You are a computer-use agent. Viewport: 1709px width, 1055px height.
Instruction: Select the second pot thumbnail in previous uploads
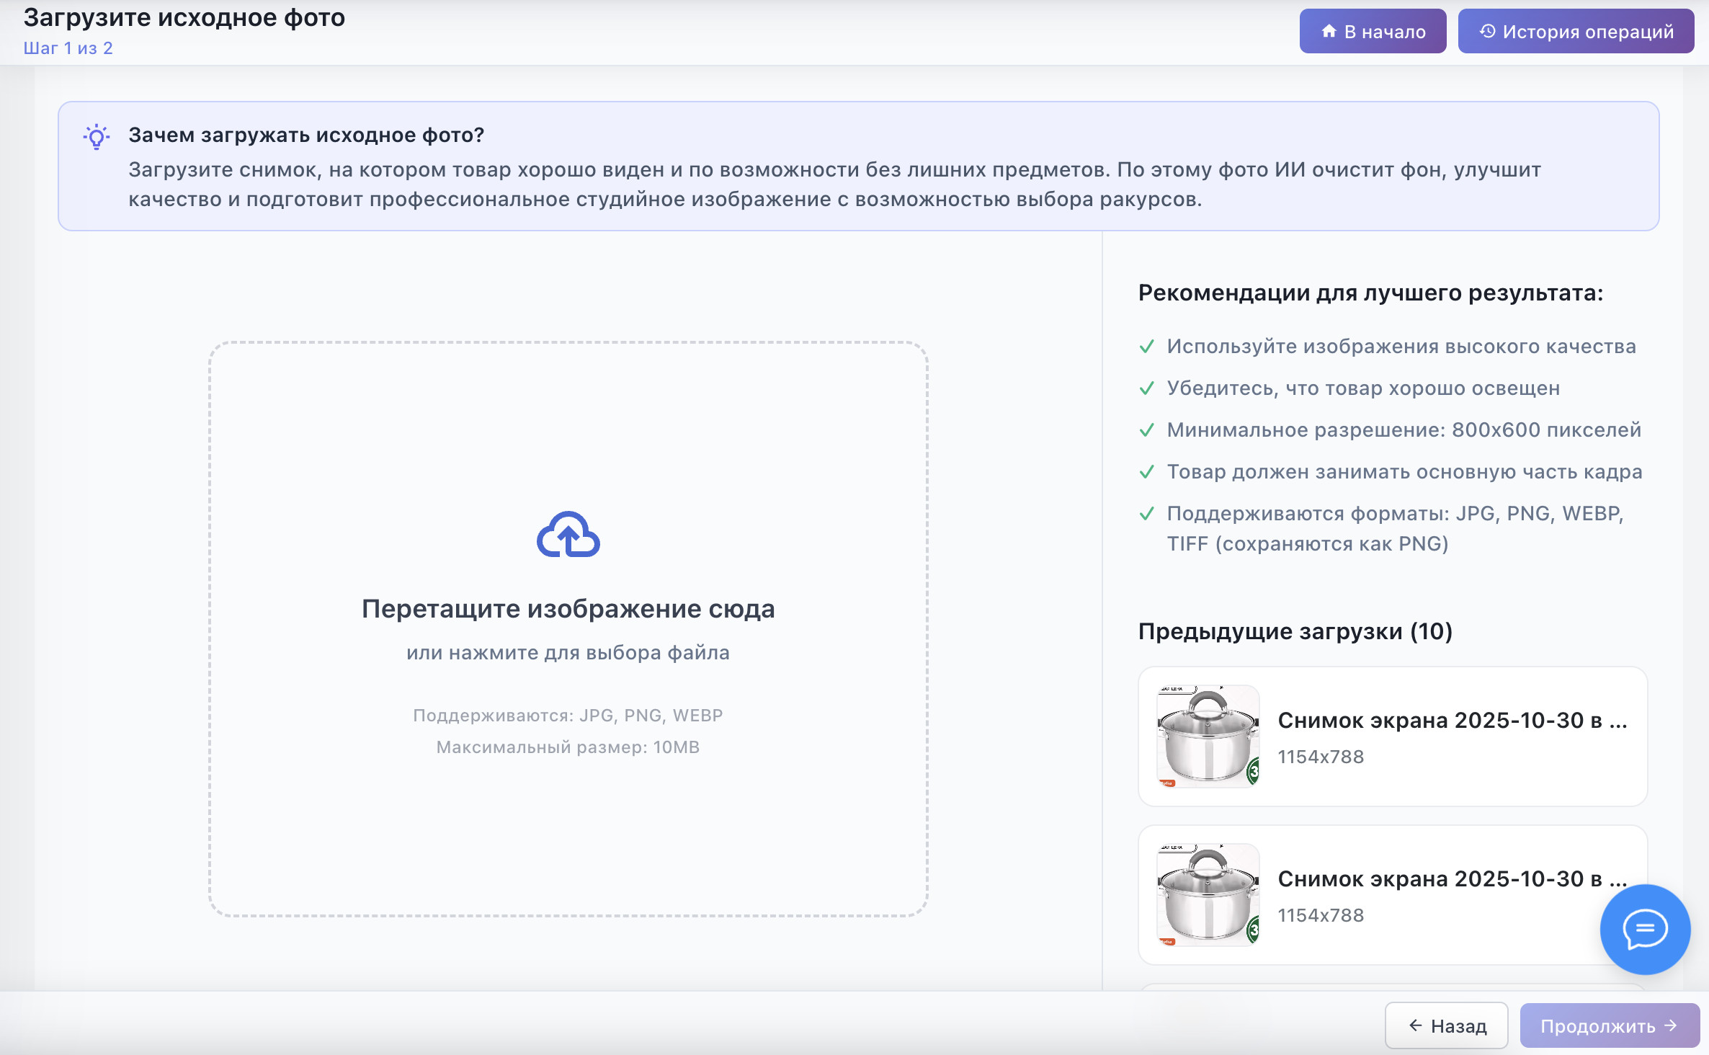coord(1208,894)
